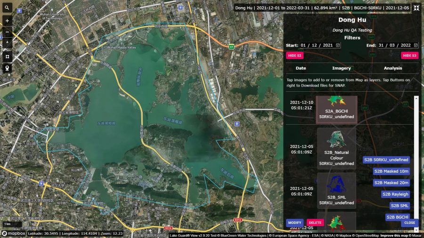This screenshot has height=238, width=424.
Task: Add the S2B_Natural Colour thumbnail as layer
Action: [x=336, y=149]
